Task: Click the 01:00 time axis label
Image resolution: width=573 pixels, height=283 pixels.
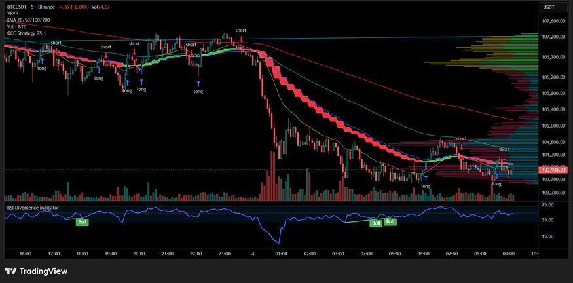Action: (282, 253)
